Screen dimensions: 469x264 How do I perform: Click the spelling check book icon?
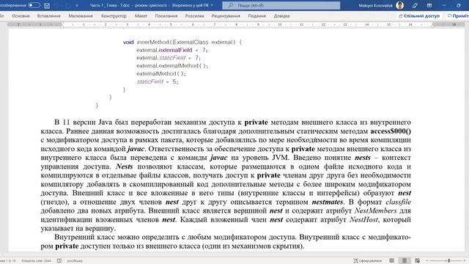coord(59,261)
